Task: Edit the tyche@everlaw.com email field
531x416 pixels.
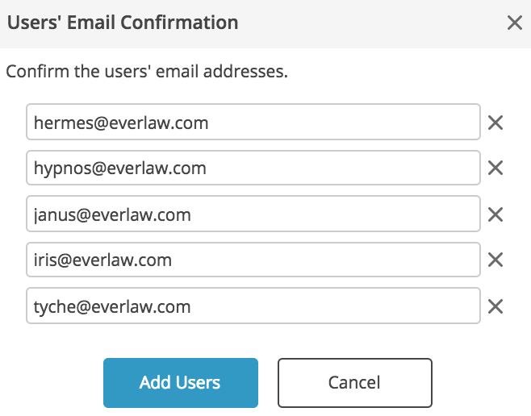Action: click(x=253, y=306)
